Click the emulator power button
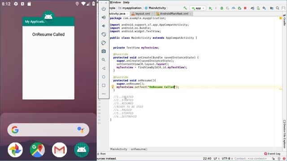287x161 pixels. (104, 9)
